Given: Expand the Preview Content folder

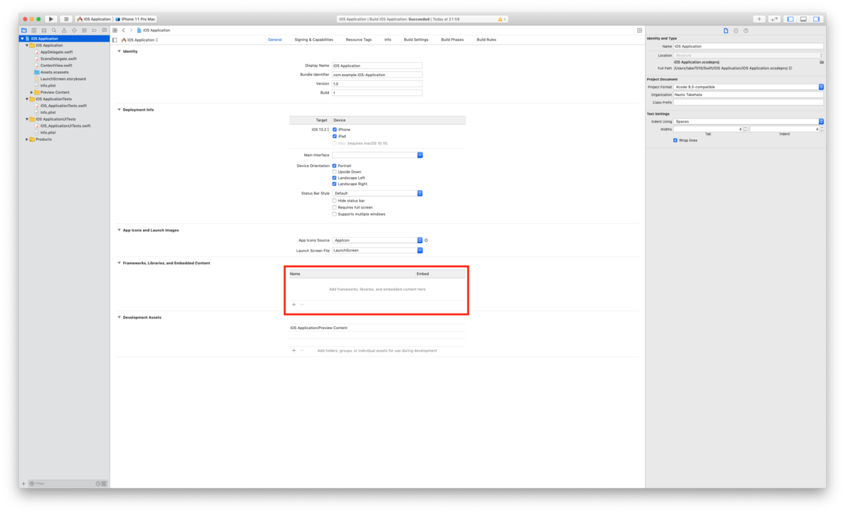Looking at the screenshot, I should tap(32, 92).
